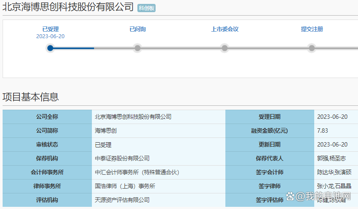The image size is (358, 209).
Task: Click the 审核状态 header cell
Action: click(47, 144)
